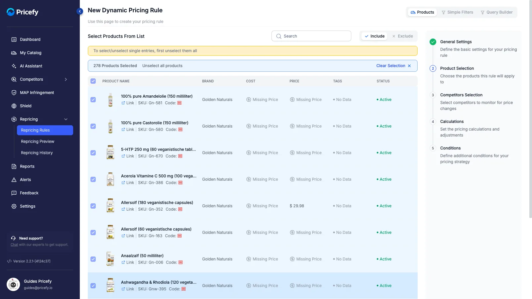The image size is (532, 299).
Task: Click Allersolf 180 capsules product thumbnail
Action: (110, 206)
